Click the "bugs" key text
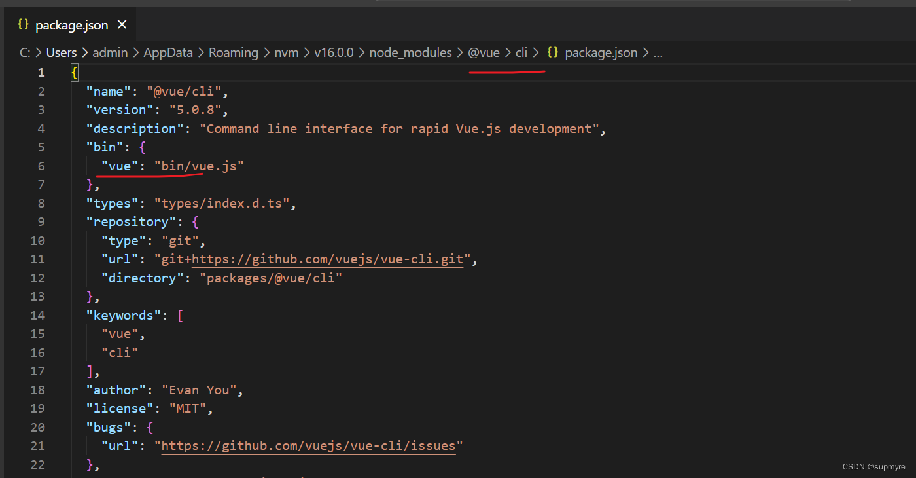This screenshot has width=916, height=478. pos(109,428)
